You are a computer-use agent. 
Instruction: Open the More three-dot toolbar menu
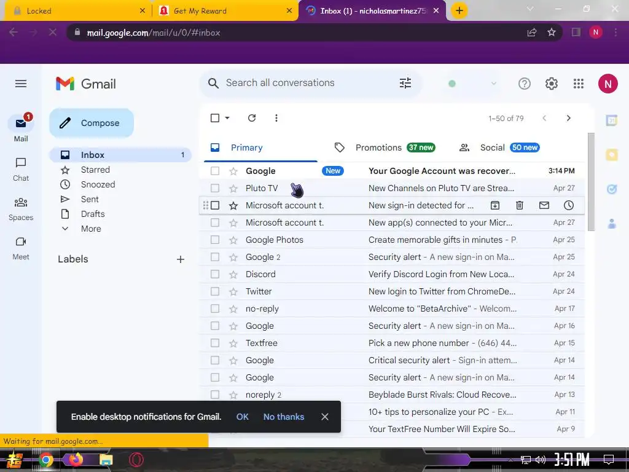(276, 118)
